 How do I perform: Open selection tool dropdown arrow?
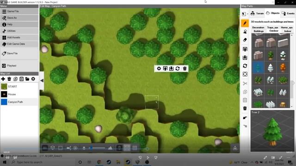click(247, 14)
